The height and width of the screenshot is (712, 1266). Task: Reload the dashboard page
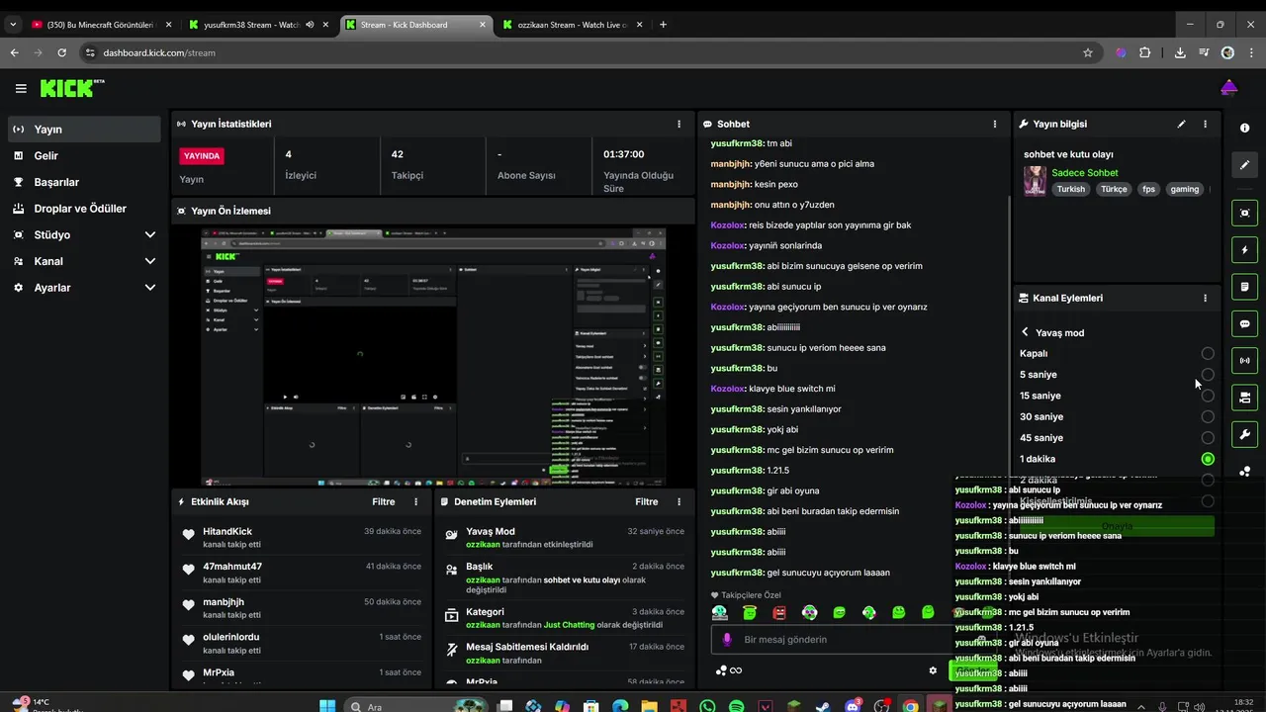pos(62,52)
